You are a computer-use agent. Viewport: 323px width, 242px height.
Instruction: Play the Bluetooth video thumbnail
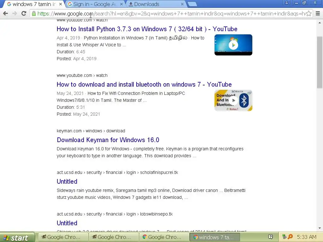(x=233, y=101)
